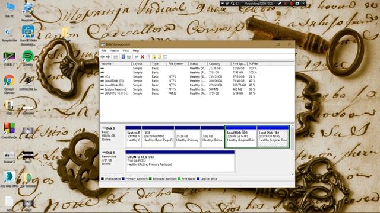Sort by the Volume column header

(x=116, y=64)
